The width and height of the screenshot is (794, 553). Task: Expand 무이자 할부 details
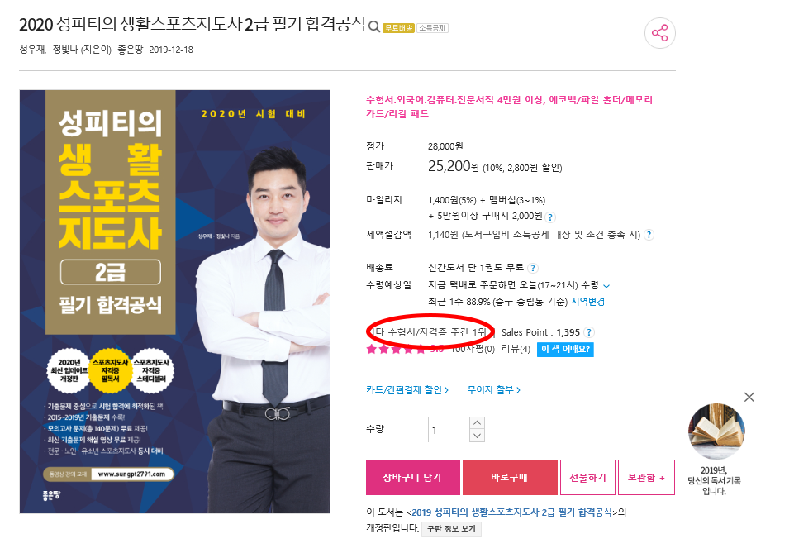(x=494, y=390)
